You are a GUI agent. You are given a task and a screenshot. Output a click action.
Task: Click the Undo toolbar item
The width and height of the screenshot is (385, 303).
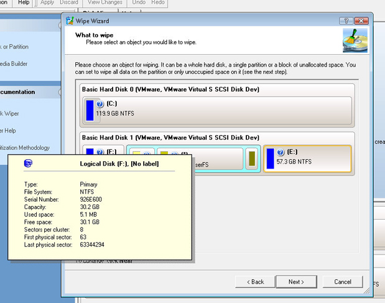click(139, 2)
